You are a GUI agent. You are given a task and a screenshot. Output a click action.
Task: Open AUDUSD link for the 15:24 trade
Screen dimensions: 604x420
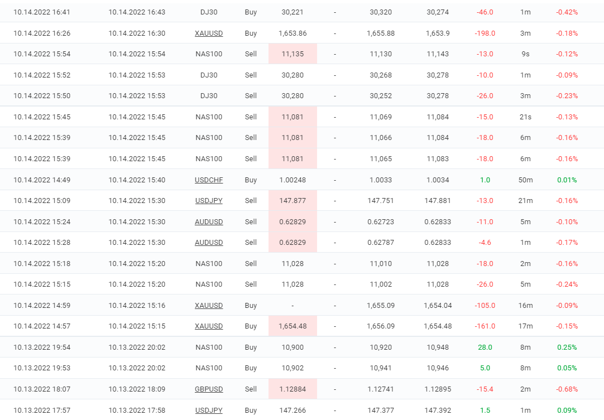tap(209, 221)
